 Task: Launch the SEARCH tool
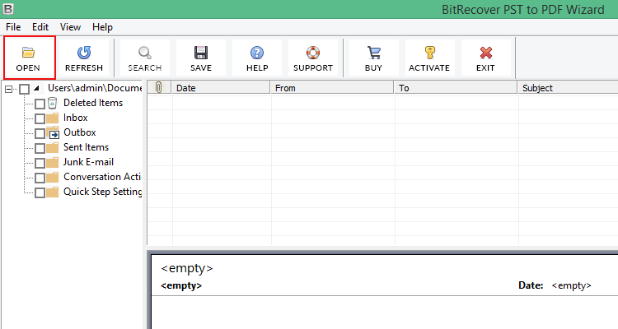click(145, 58)
